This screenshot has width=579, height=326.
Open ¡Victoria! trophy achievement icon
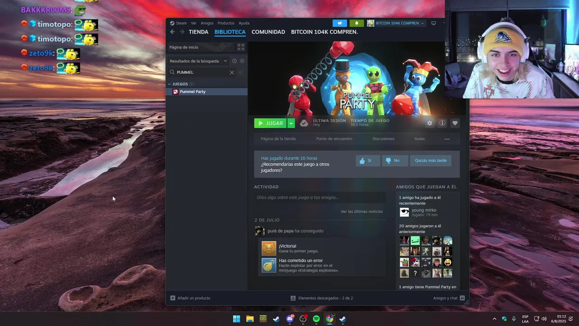pyautogui.click(x=269, y=248)
